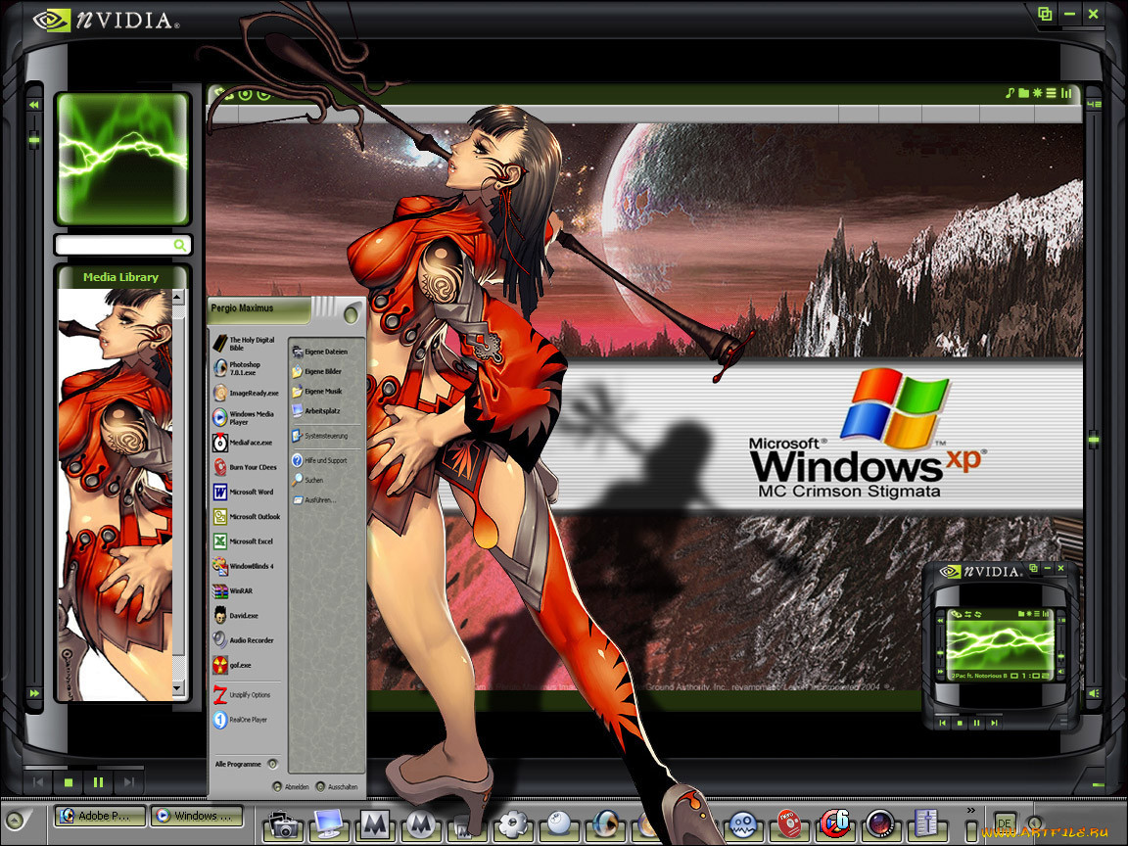
Task: Click playlist lines icon in top toolbar
Action: coord(1051,94)
